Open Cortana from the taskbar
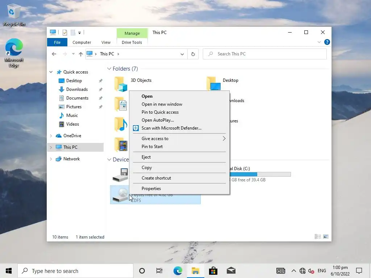 (x=142, y=271)
